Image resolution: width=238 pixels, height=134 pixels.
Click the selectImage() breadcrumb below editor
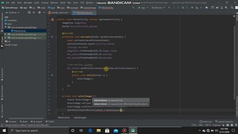tap(80, 118)
